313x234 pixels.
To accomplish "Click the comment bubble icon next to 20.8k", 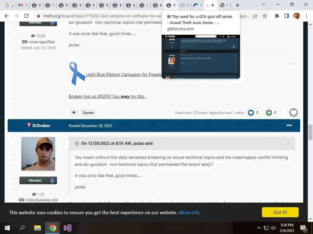I will [33, 36].
